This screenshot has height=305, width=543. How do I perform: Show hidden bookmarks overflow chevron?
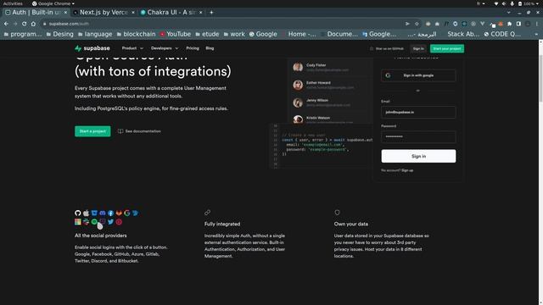point(536,34)
